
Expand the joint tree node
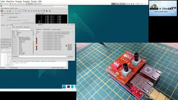coord(14,34)
